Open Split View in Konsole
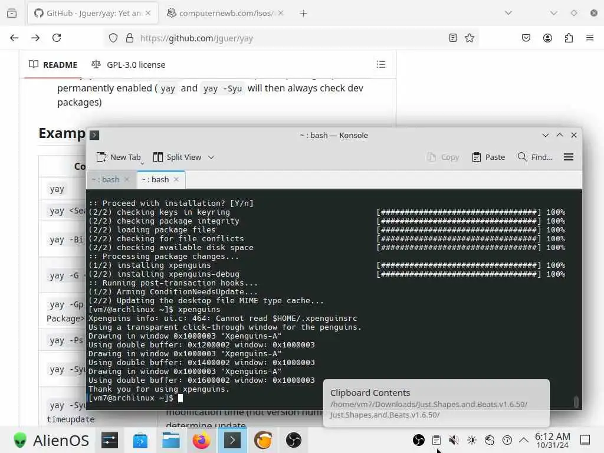The width and height of the screenshot is (604, 453). point(177,157)
